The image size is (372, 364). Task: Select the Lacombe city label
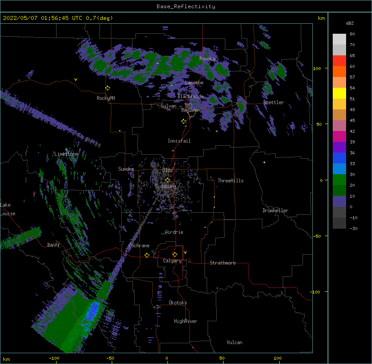(x=194, y=83)
